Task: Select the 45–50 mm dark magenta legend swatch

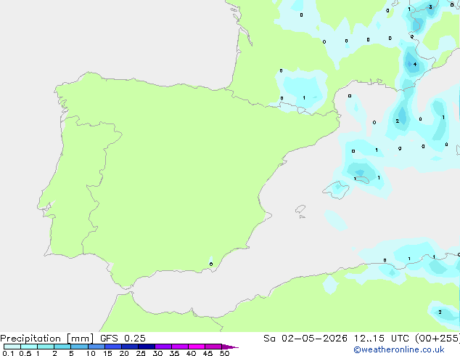Action: pyautogui.click(x=213, y=347)
